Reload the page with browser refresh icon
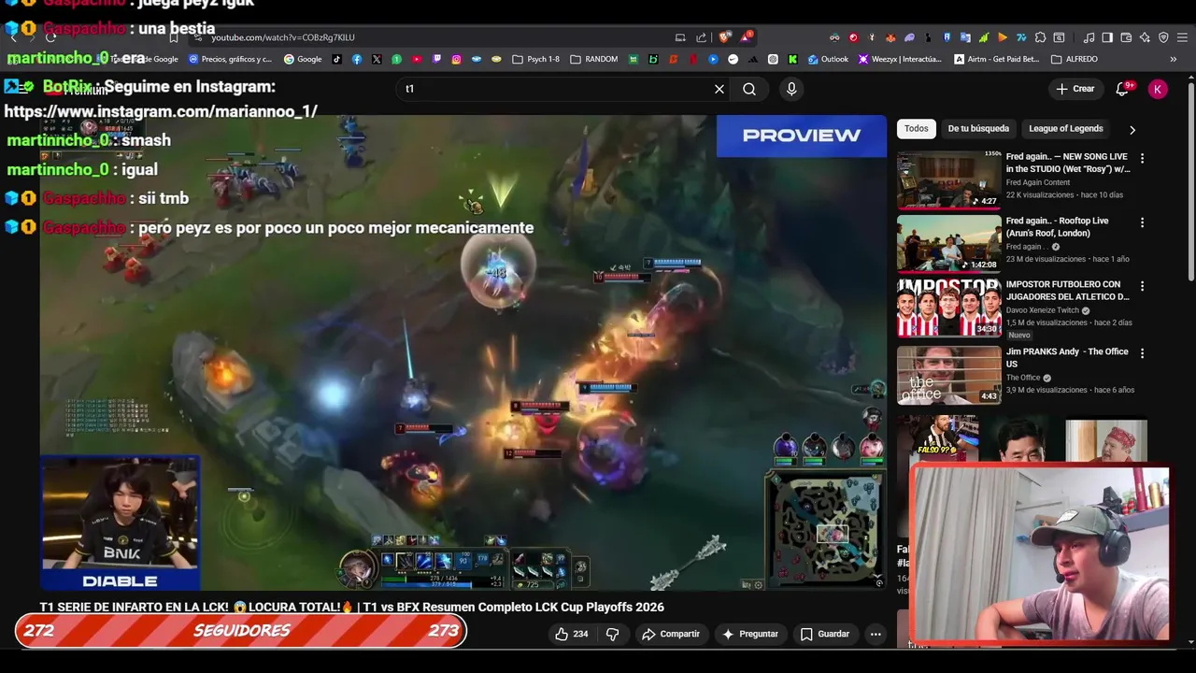Screen dimensions: 1196x673 tap(50, 37)
